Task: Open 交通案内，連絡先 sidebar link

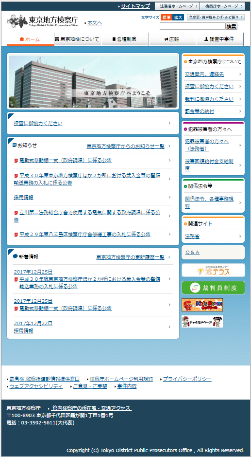Action: click(204, 74)
